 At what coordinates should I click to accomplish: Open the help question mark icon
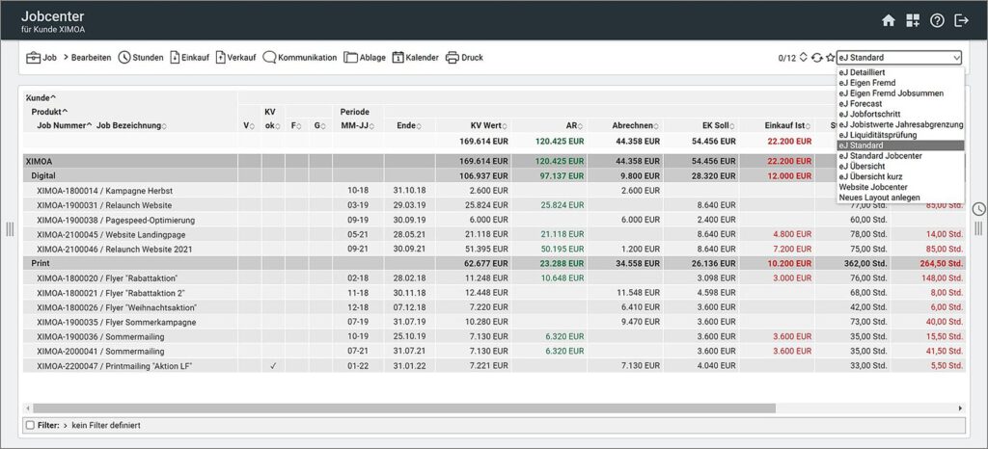click(937, 20)
